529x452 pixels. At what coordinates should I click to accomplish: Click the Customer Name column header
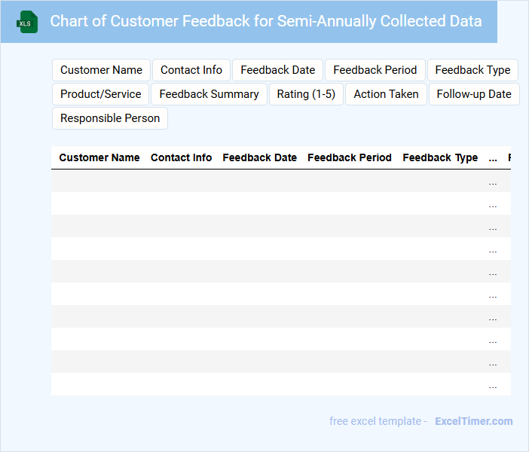tap(99, 158)
